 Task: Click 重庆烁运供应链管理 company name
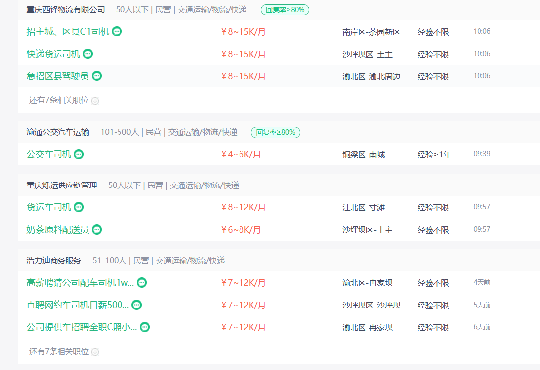62,185
